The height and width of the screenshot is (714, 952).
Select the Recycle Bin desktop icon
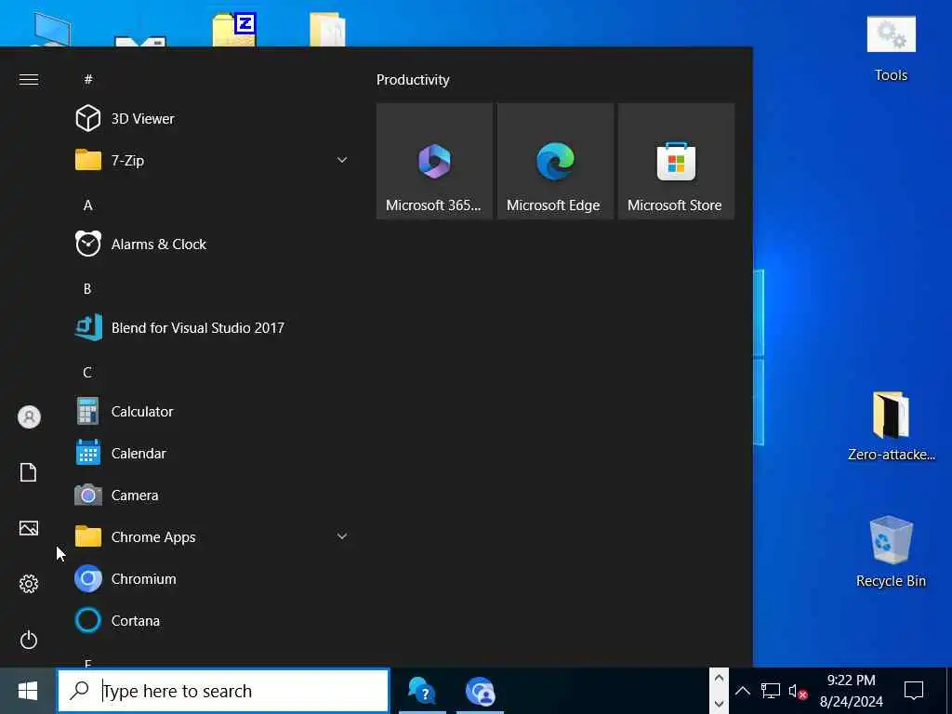tap(891, 552)
